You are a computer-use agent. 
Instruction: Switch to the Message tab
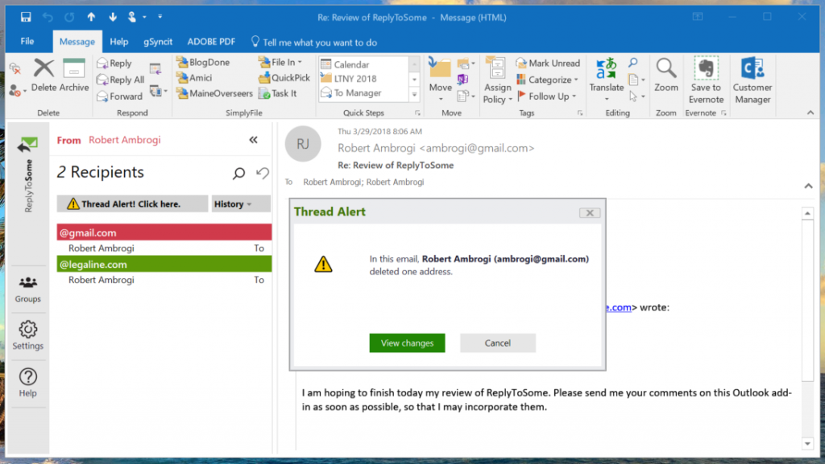[x=77, y=42]
